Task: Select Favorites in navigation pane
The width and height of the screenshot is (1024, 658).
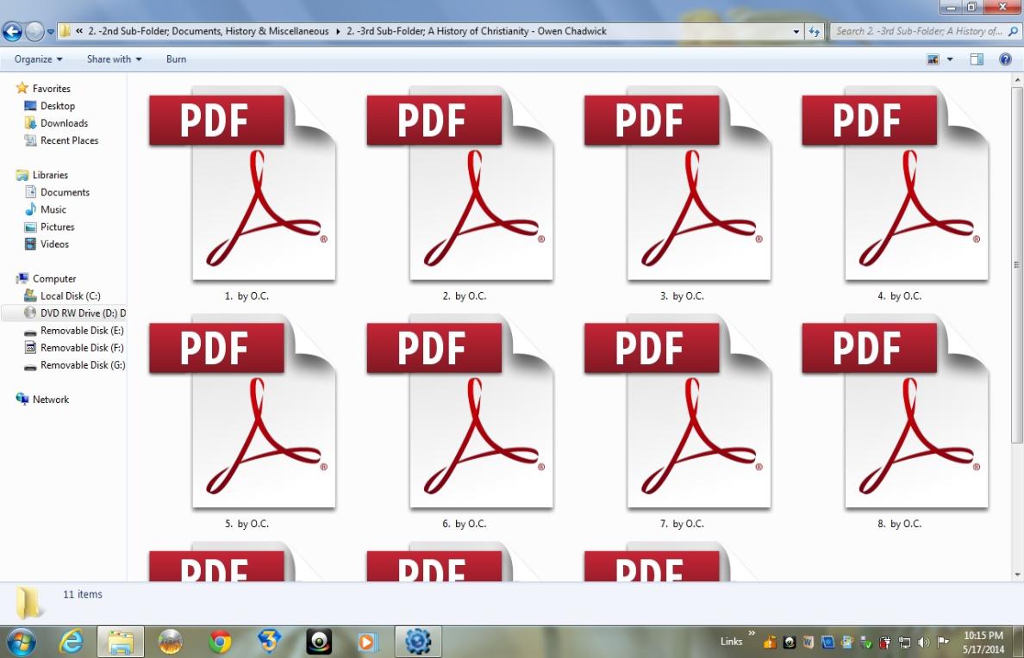Action: pos(43,88)
